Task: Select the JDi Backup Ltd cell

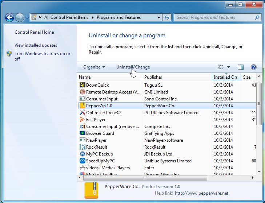Action: tap(158, 154)
